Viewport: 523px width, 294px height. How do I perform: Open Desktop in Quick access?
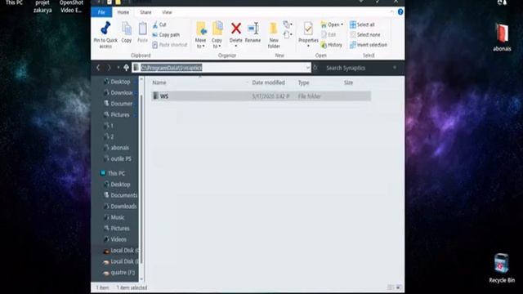(120, 82)
